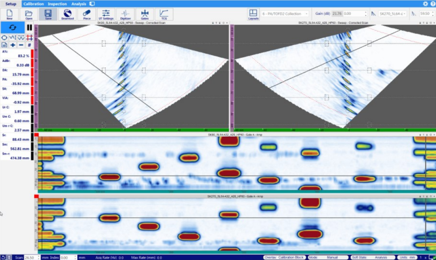The image size is (436, 260).
Task: Click the SK90 Gate A - Amp view title
Action: click(x=235, y=135)
